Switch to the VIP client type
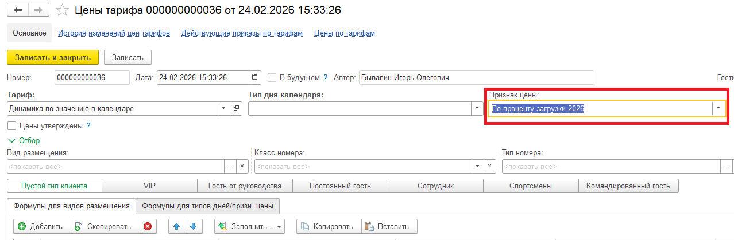Image resolution: width=734 pixels, height=240 pixels. tap(149, 186)
